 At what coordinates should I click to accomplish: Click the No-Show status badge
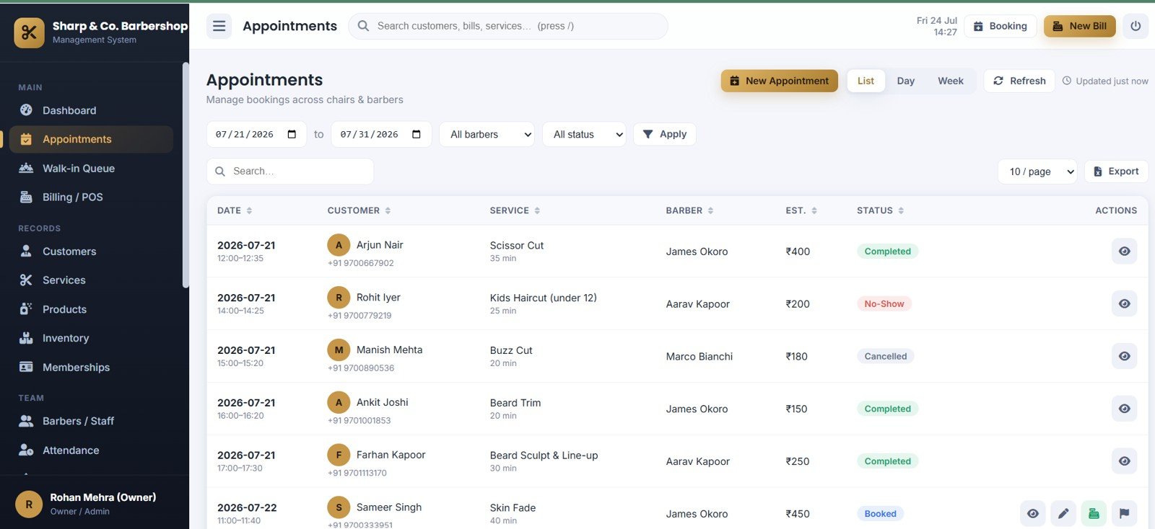[x=884, y=304]
